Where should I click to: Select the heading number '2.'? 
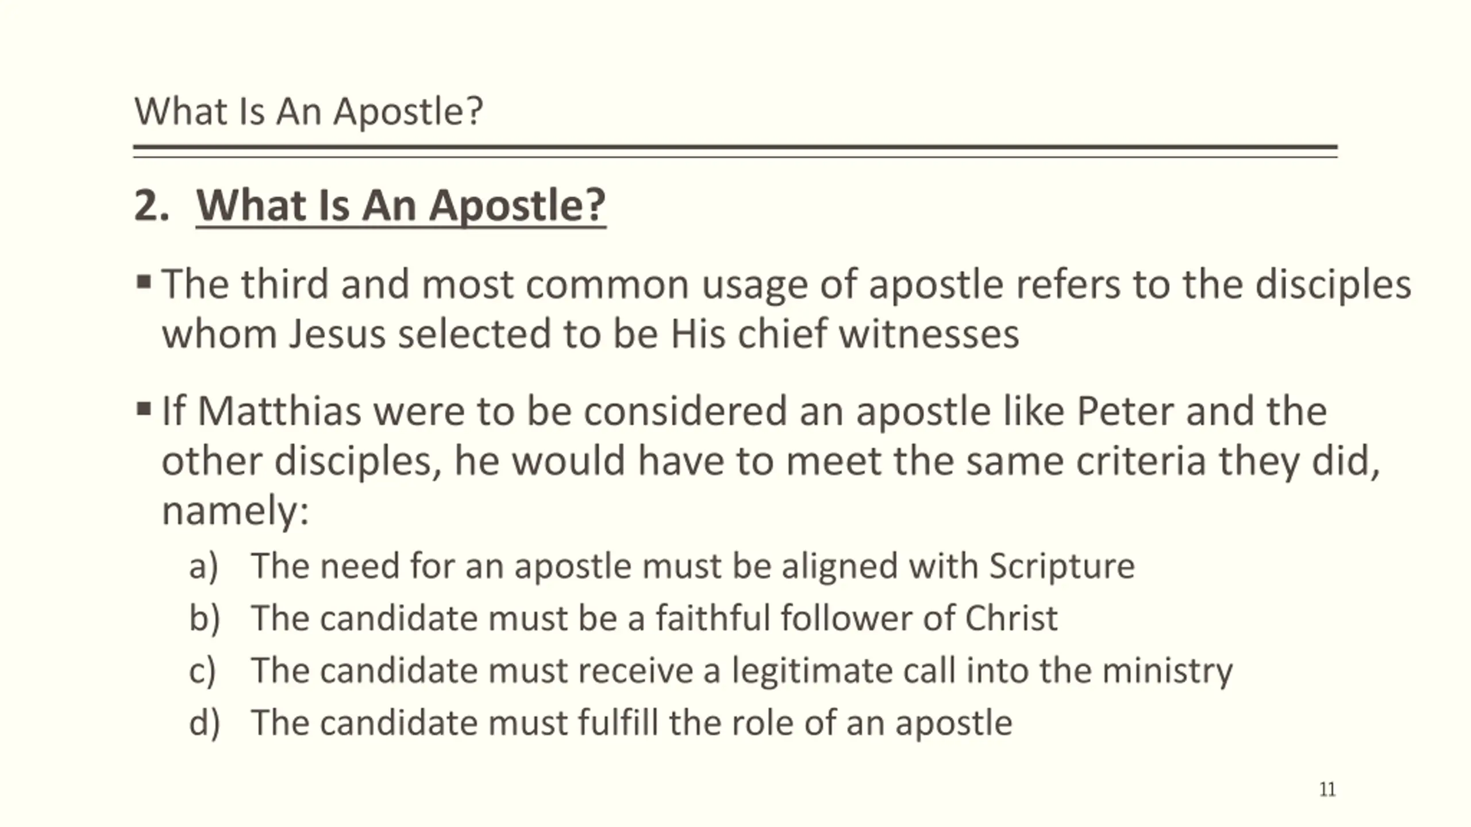[x=152, y=205]
